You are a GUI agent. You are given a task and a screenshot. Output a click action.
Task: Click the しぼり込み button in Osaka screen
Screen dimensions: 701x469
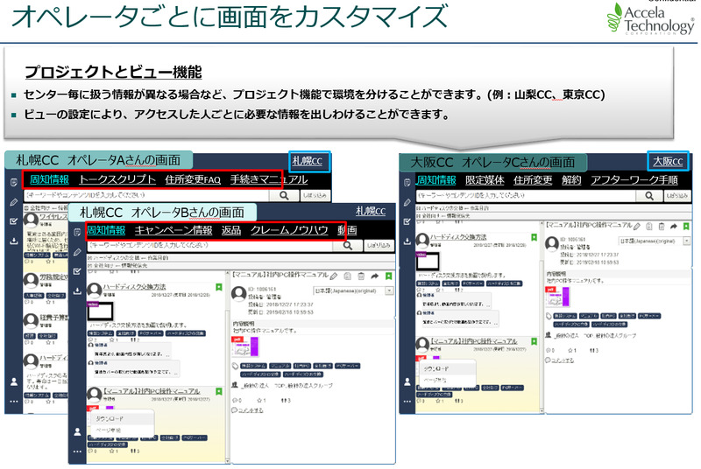click(x=677, y=198)
